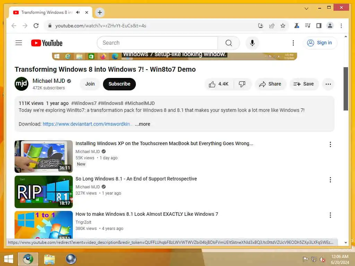The image size is (355, 266).
Task: Open the Windows XP Touchscreen MacBook thumbnail
Action: pos(44,157)
